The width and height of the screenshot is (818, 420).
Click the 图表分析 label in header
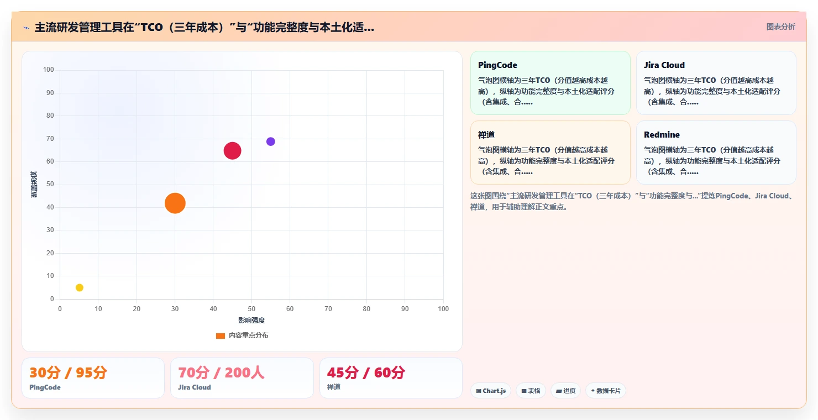(x=780, y=27)
